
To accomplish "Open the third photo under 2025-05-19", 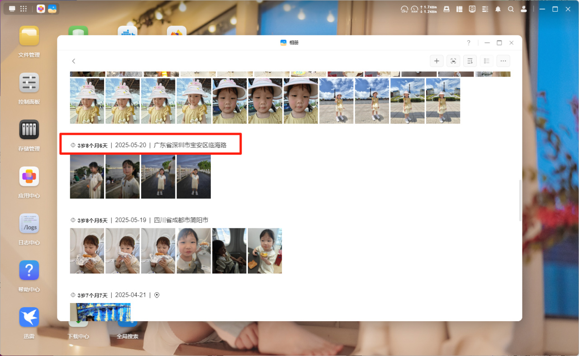I will point(158,251).
